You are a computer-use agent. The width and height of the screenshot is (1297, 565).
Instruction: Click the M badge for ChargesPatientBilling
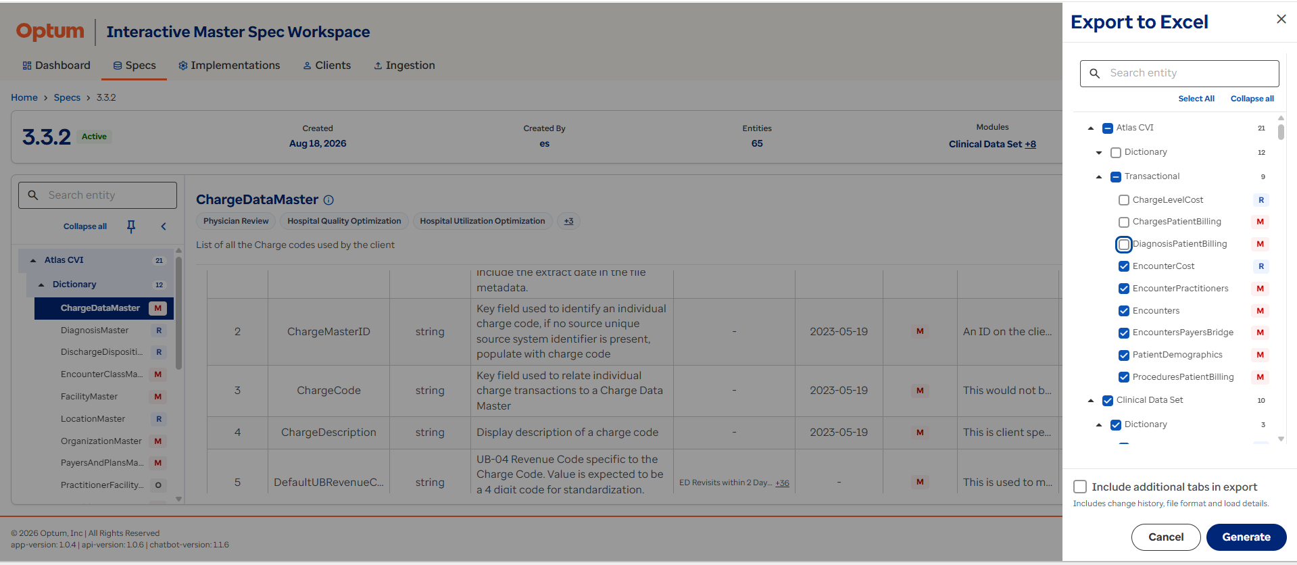[x=1260, y=222]
